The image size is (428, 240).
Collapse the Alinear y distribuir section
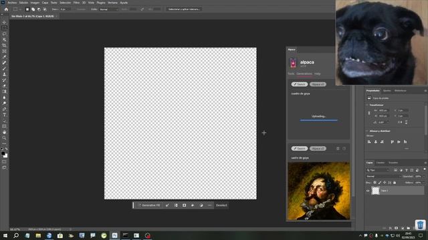tap(367, 131)
